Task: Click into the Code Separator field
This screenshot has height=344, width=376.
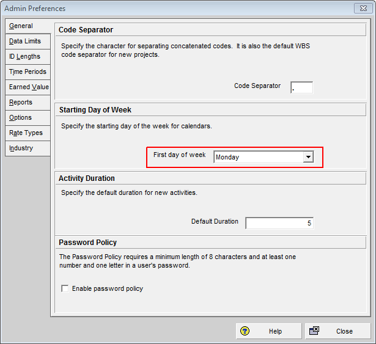Action: point(301,87)
